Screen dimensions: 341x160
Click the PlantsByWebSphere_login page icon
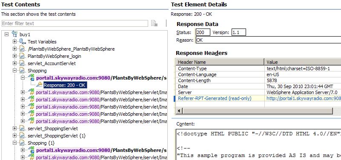(x=23, y=56)
